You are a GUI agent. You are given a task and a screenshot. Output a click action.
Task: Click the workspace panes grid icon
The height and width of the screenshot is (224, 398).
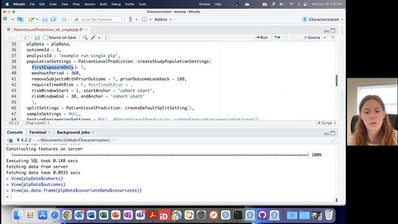coord(144,19)
